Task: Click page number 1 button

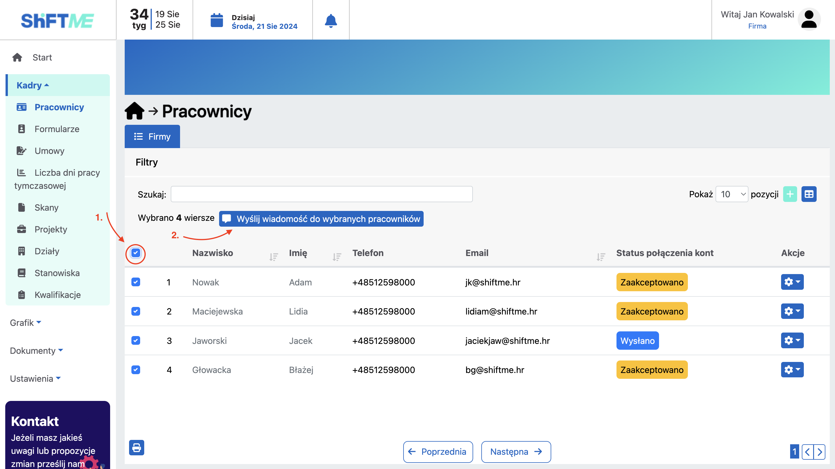Action: click(794, 452)
